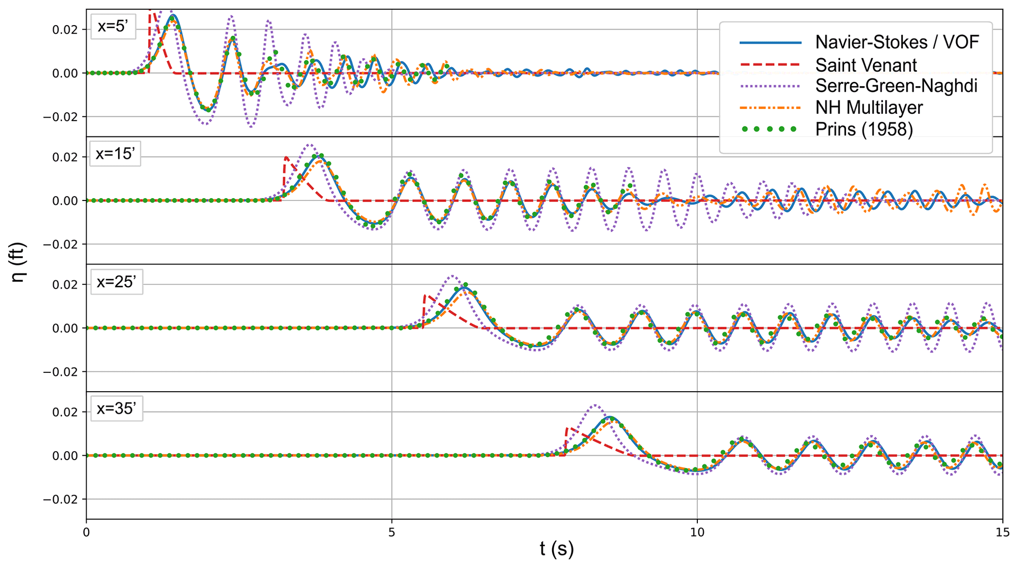Click the purple dotted legend line sample

pos(770,87)
